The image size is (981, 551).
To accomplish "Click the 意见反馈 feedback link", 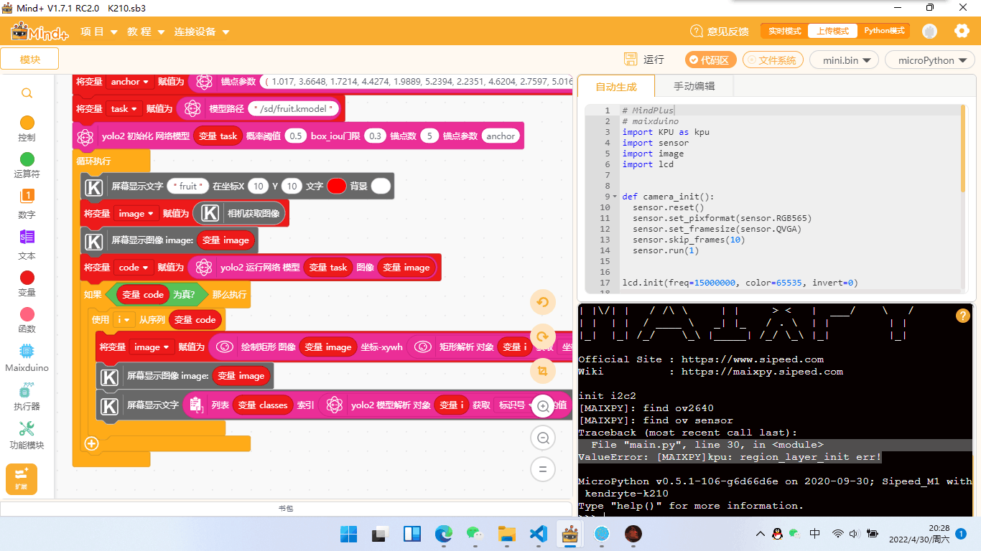I will point(720,31).
